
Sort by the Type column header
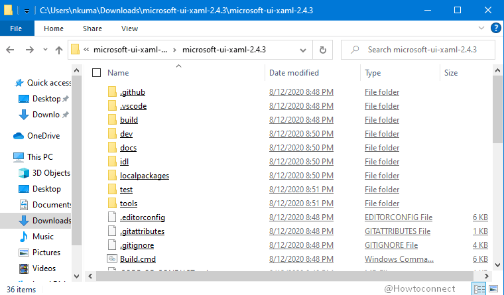[x=373, y=73]
